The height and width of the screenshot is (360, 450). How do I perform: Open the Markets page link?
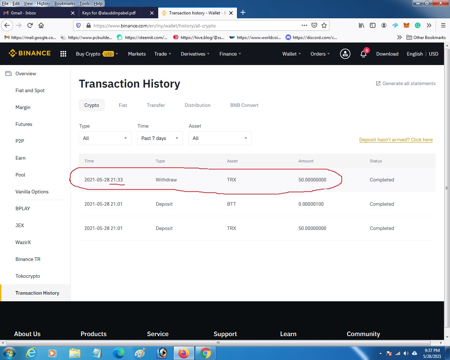click(x=137, y=54)
